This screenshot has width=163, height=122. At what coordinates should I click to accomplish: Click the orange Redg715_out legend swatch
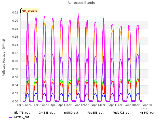109,113
